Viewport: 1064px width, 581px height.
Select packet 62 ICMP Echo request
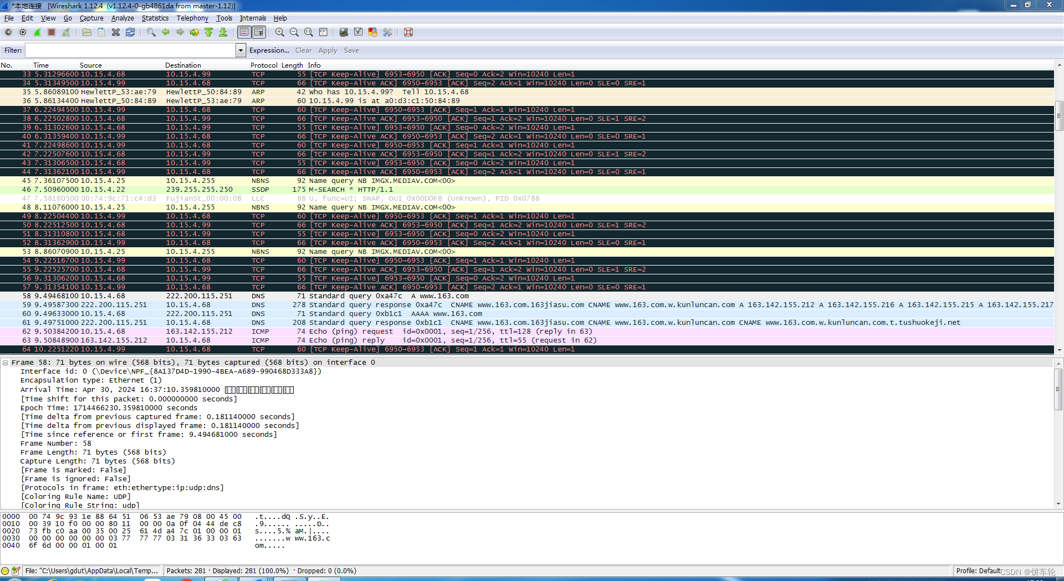tap(527, 332)
